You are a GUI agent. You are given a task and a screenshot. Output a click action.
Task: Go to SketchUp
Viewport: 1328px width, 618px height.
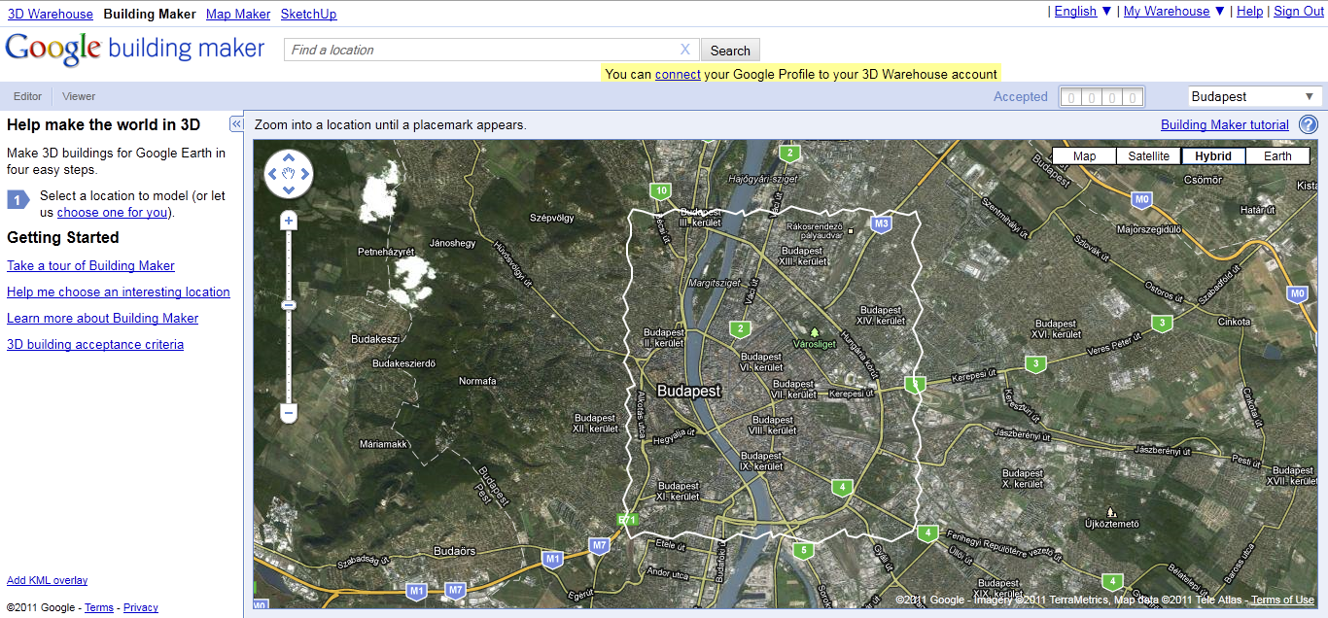click(x=308, y=14)
